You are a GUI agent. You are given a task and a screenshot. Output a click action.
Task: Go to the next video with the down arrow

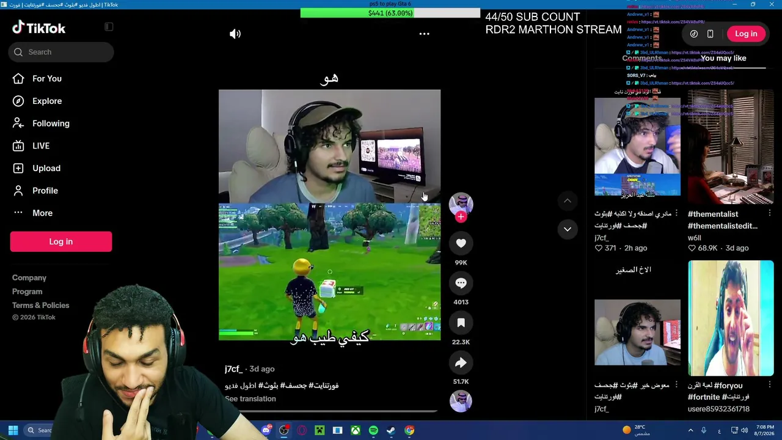(x=567, y=229)
